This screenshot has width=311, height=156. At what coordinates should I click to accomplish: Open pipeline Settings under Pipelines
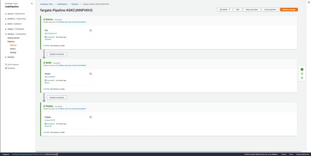tap(13, 52)
